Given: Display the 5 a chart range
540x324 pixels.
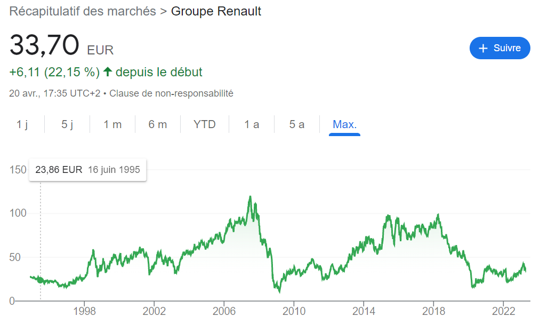Looking at the screenshot, I should (x=297, y=124).
